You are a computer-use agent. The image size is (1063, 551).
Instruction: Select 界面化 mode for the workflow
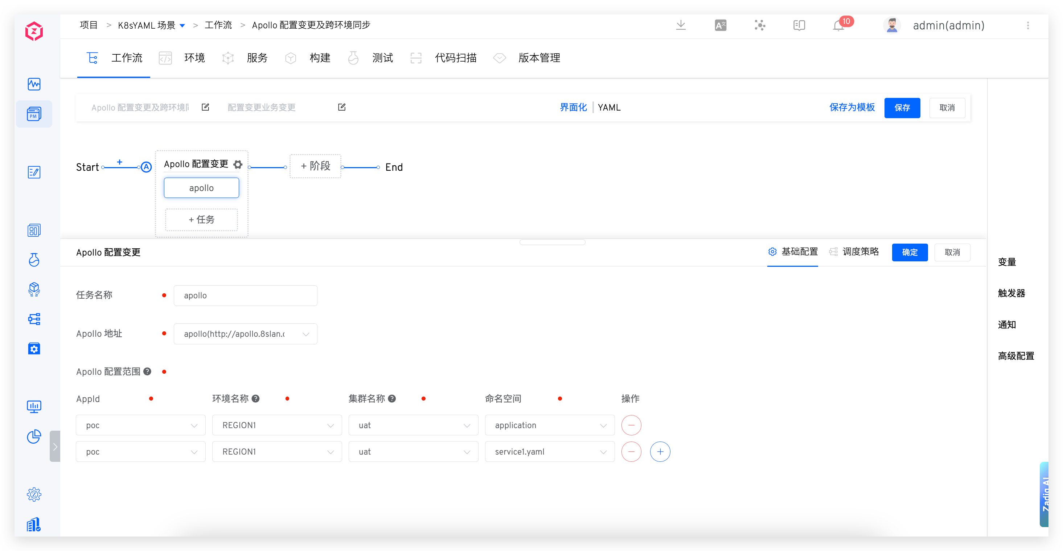pyautogui.click(x=573, y=107)
